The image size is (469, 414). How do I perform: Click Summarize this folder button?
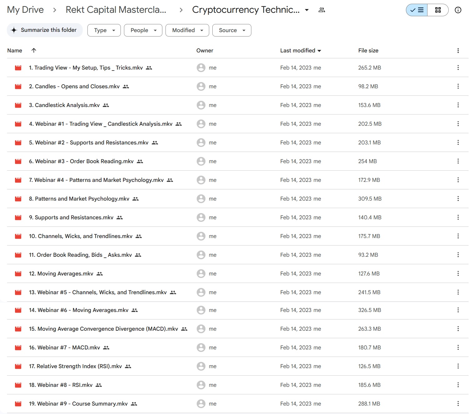(x=45, y=30)
